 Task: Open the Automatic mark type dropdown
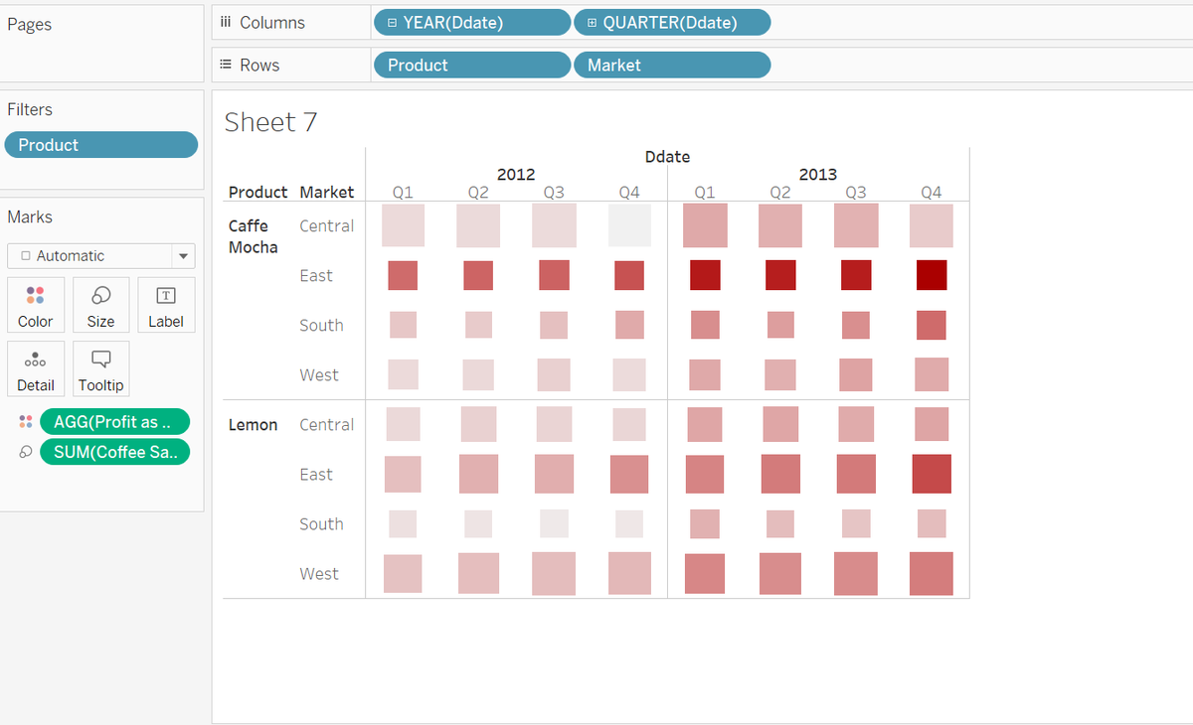(x=100, y=255)
